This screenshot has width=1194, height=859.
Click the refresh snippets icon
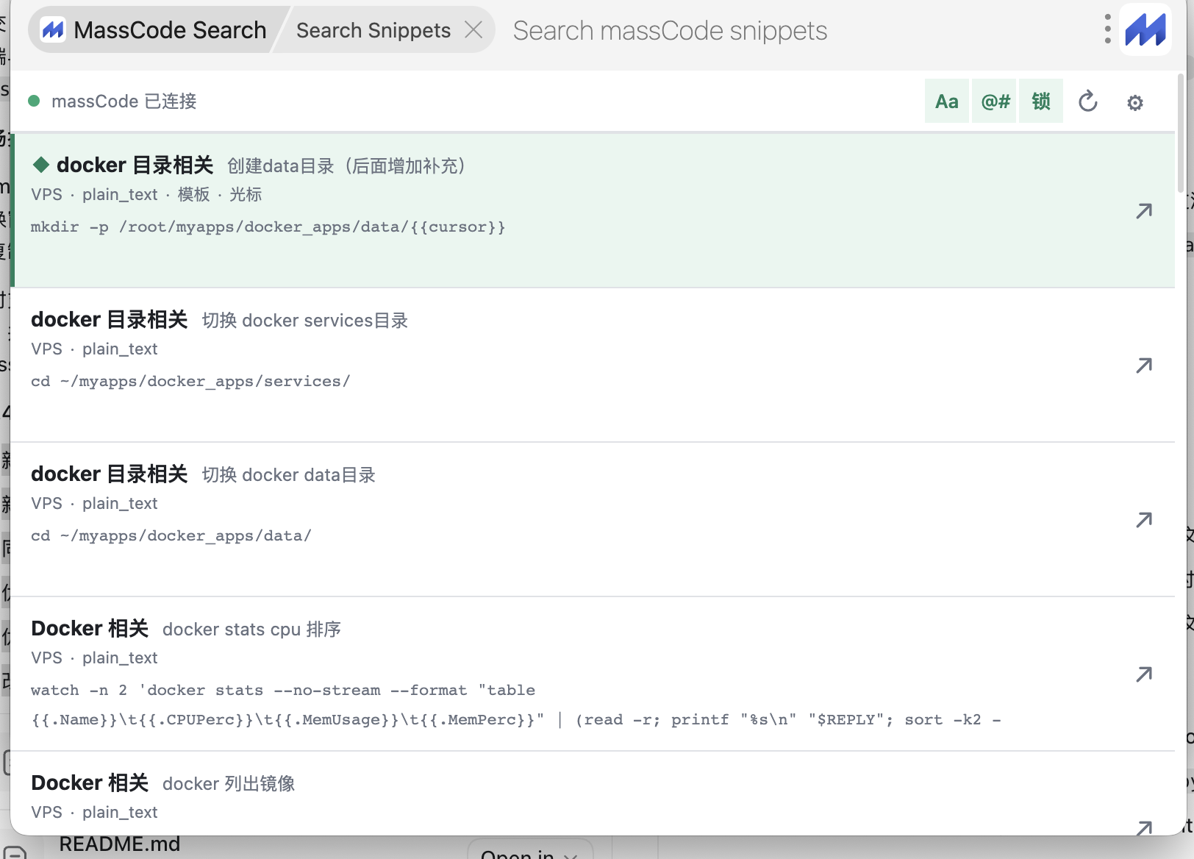(1088, 101)
